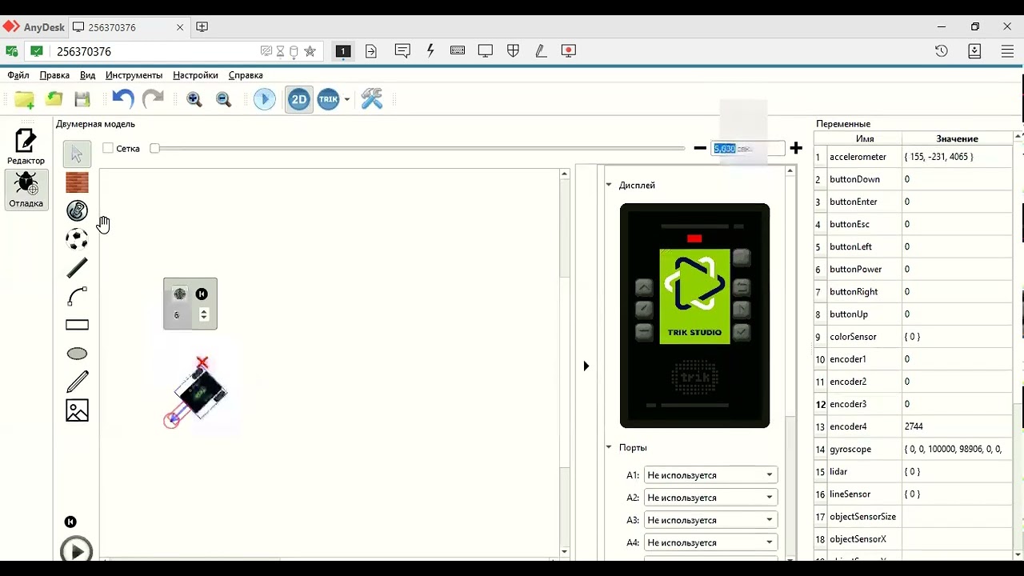Click the redo arrow in toolbar
Viewport: 1024px width, 576px height.
click(x=153, y=99)
